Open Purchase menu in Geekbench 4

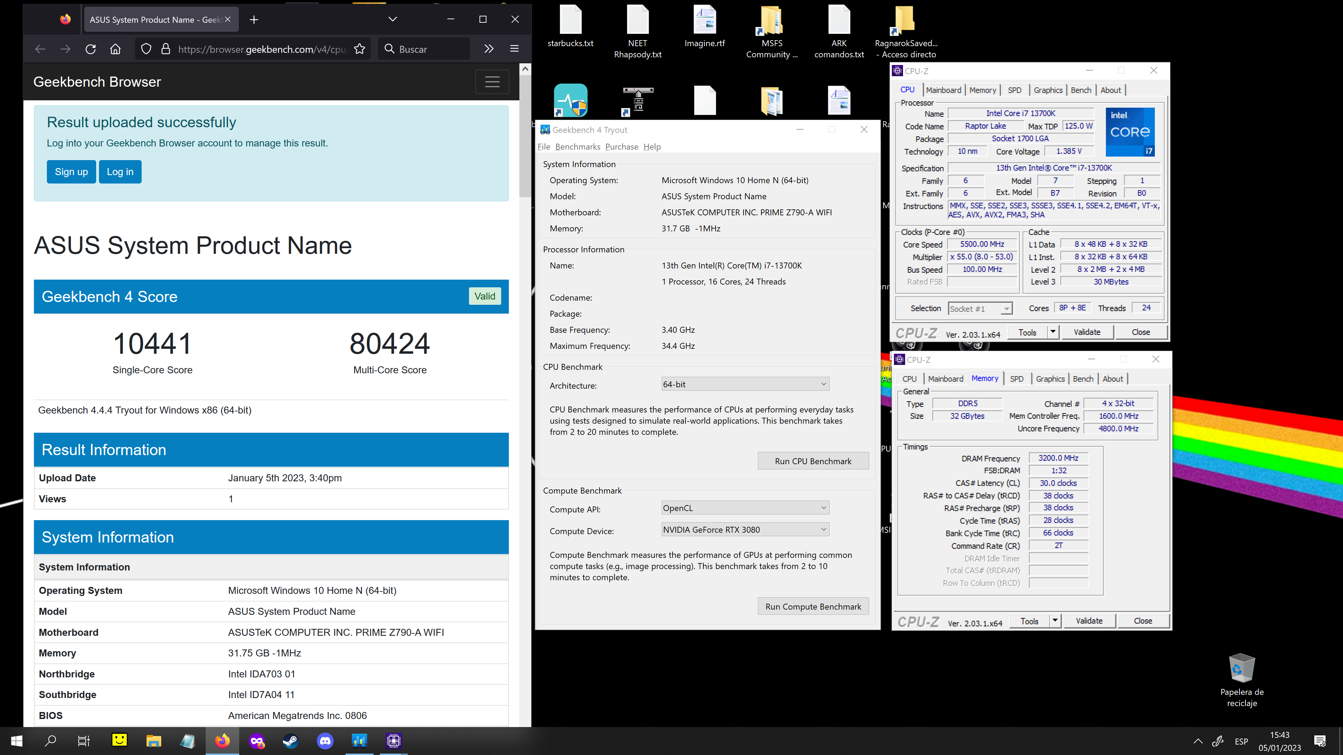tap(621, 147)
